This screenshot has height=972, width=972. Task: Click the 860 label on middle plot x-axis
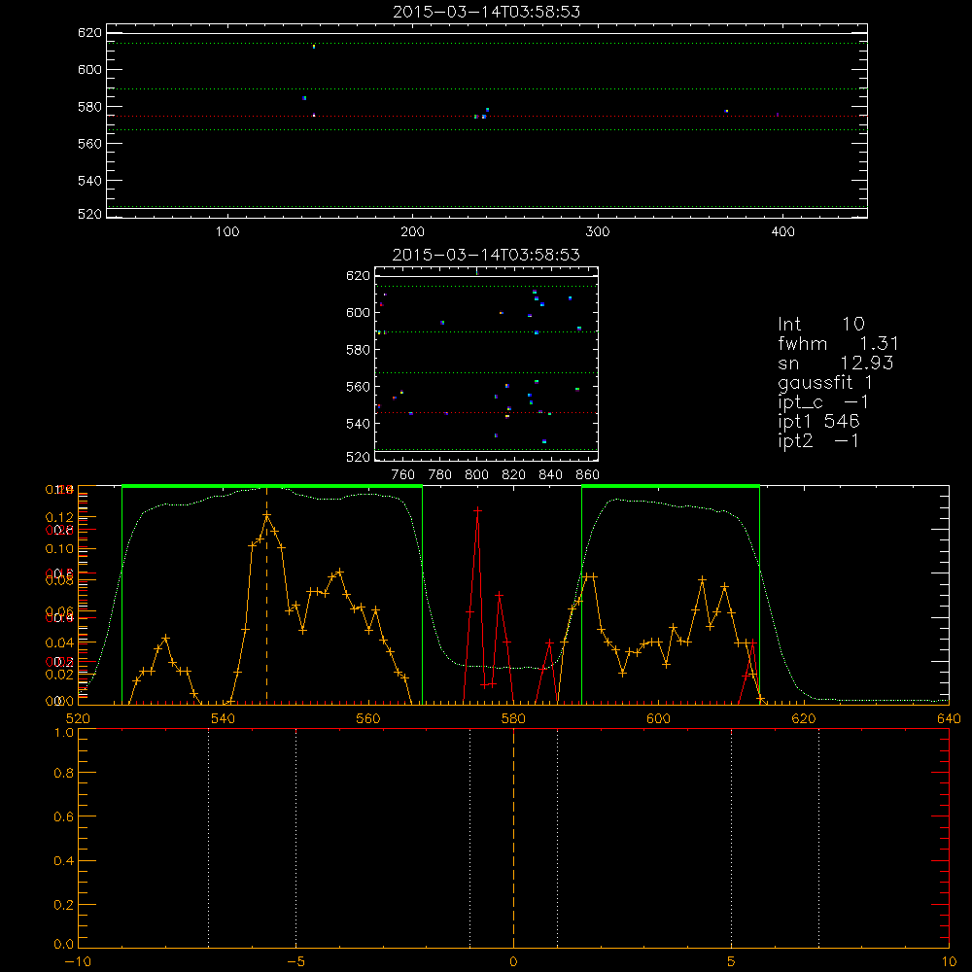(588, 475)
